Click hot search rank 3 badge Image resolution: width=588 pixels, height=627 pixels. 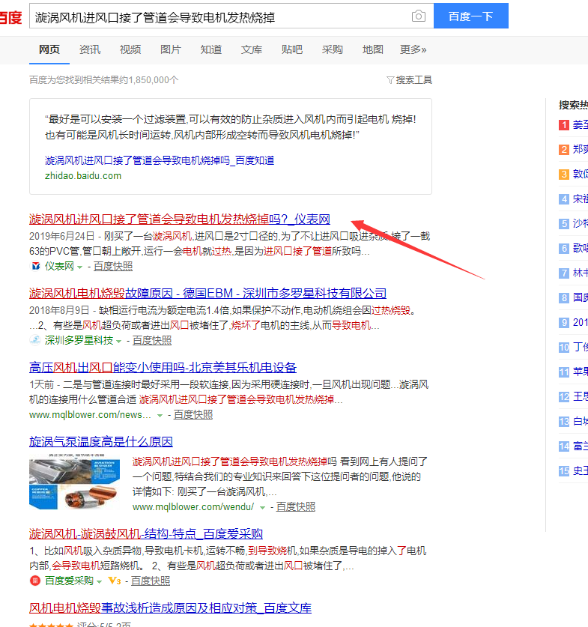563,175
